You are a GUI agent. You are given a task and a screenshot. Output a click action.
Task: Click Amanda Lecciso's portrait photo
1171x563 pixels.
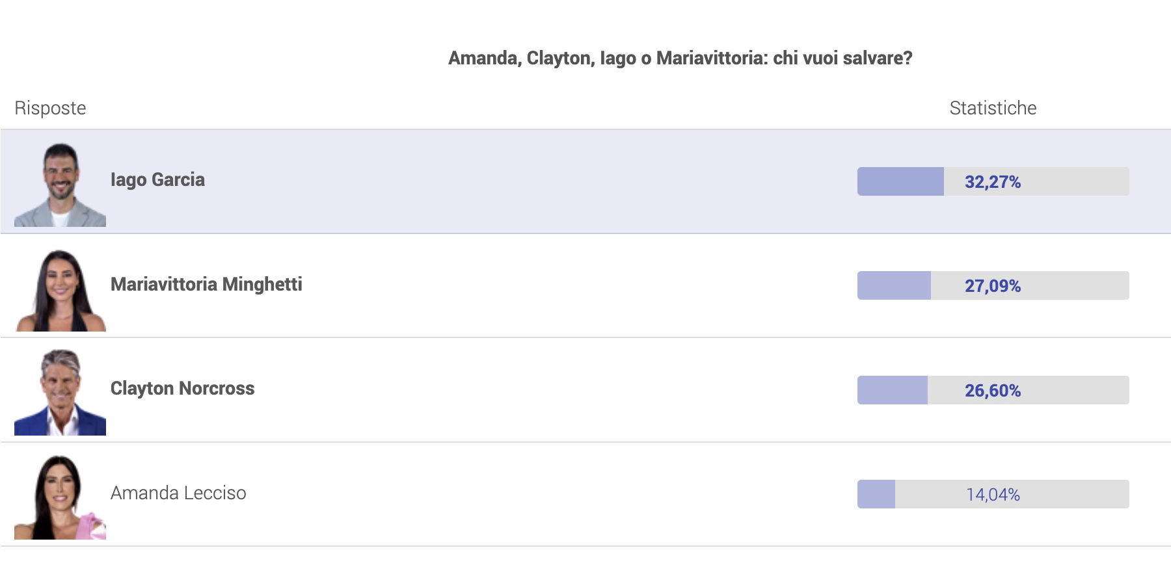(60, 497)
